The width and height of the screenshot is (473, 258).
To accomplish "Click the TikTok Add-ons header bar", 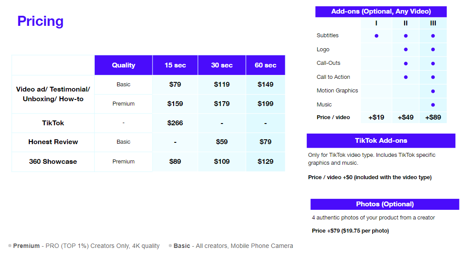I will click(x=381, y=141).
